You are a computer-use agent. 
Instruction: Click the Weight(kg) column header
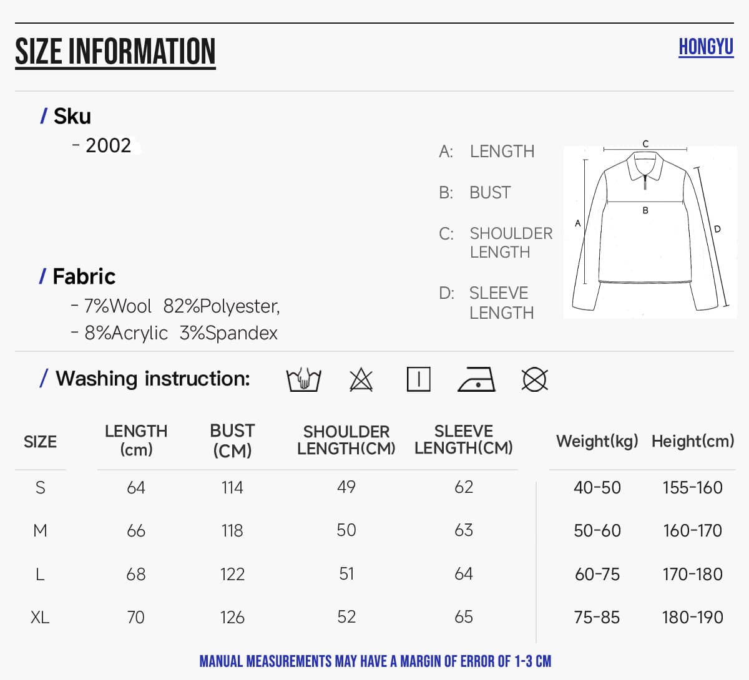[597, 441]
